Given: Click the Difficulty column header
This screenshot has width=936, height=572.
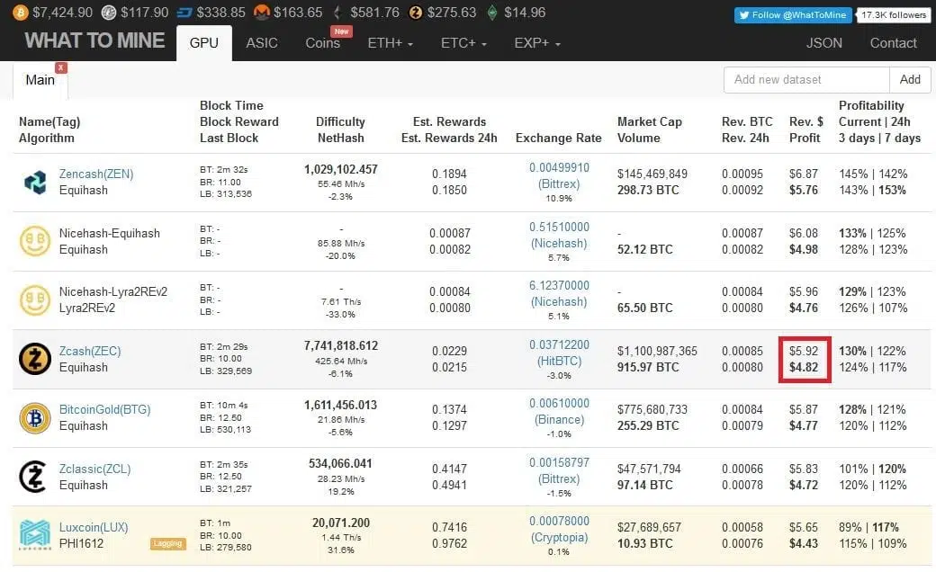Looking at the screenshot, I should pyautogui.click(x=340, y=121).
